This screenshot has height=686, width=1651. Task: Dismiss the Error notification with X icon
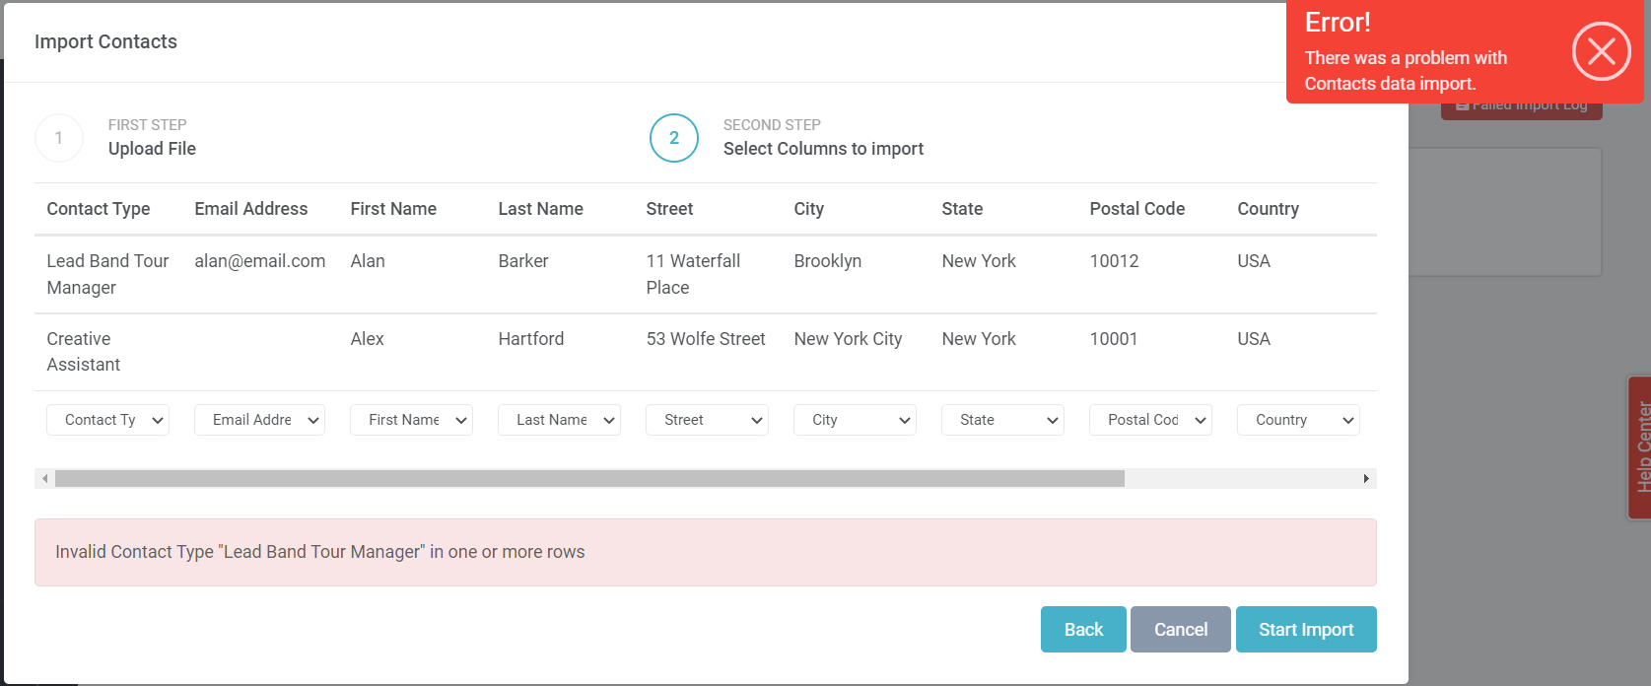(x=1601, y=51)
